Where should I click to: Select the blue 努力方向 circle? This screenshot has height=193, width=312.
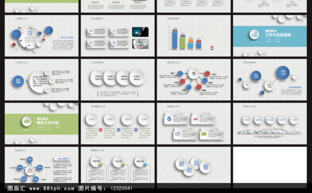19,81
